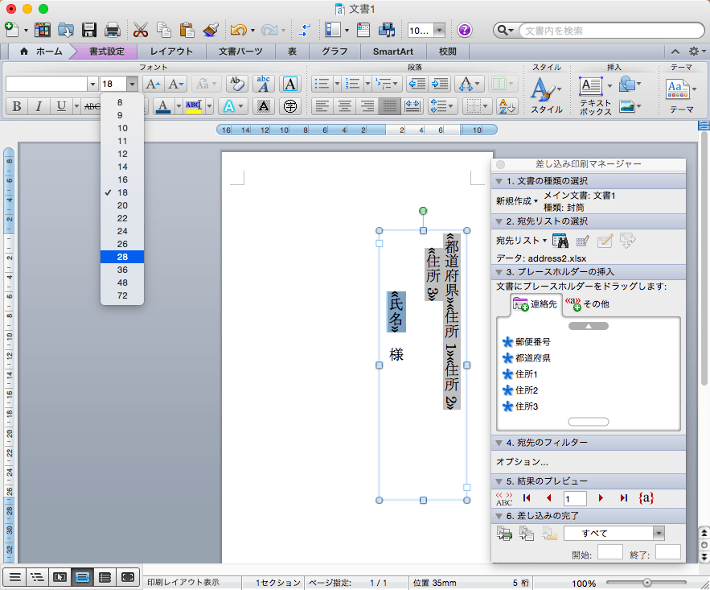Click the search field 文書内を検索
Image resolution: width=710 pixels, height=590 pixels.
[595, 31]
